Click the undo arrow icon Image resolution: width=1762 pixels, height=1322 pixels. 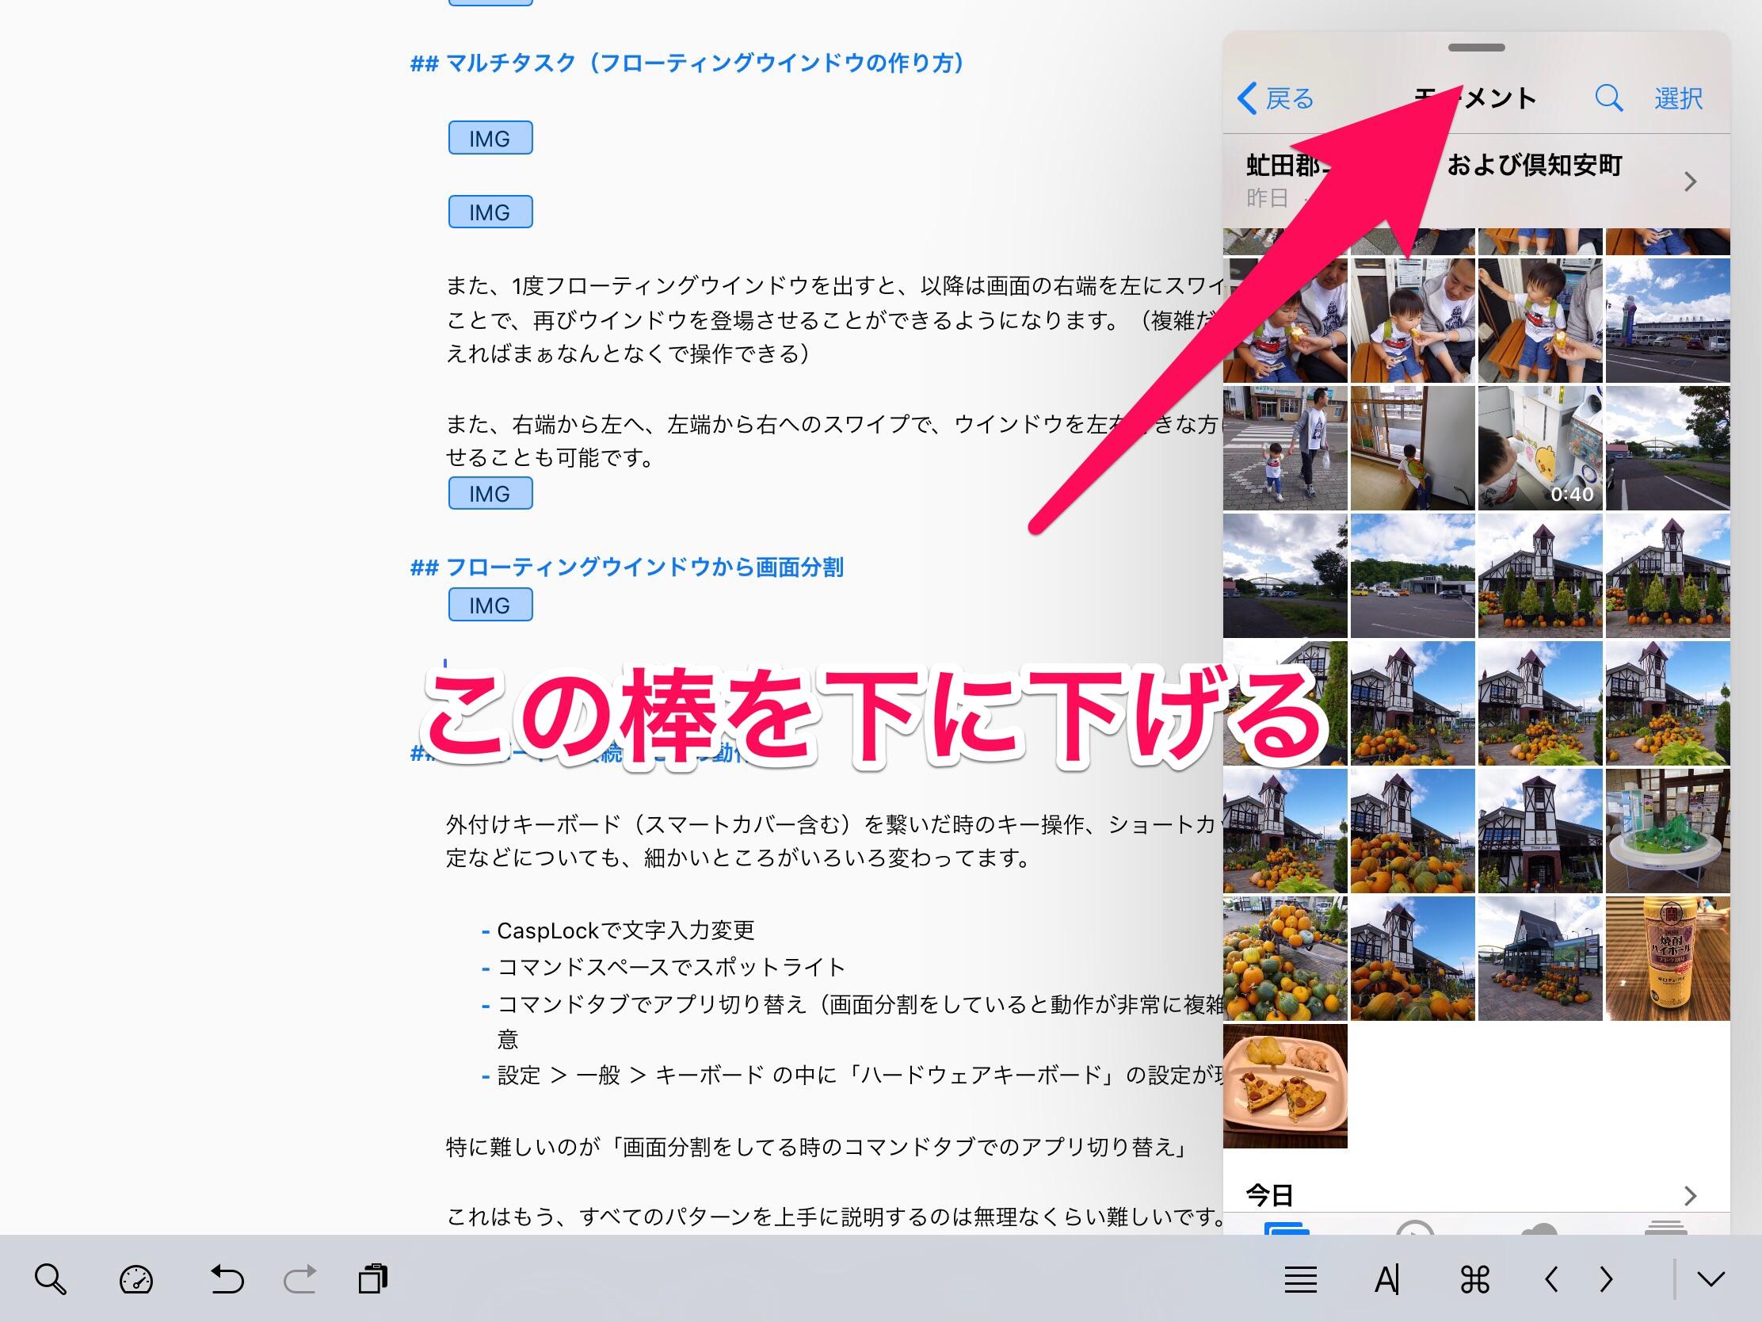click(227, 1280)
